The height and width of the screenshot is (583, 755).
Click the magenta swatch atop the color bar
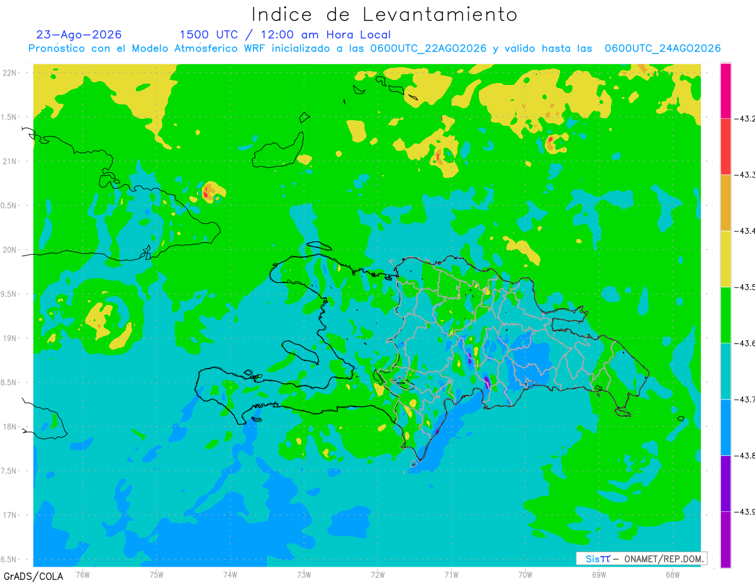pos(725,90)
